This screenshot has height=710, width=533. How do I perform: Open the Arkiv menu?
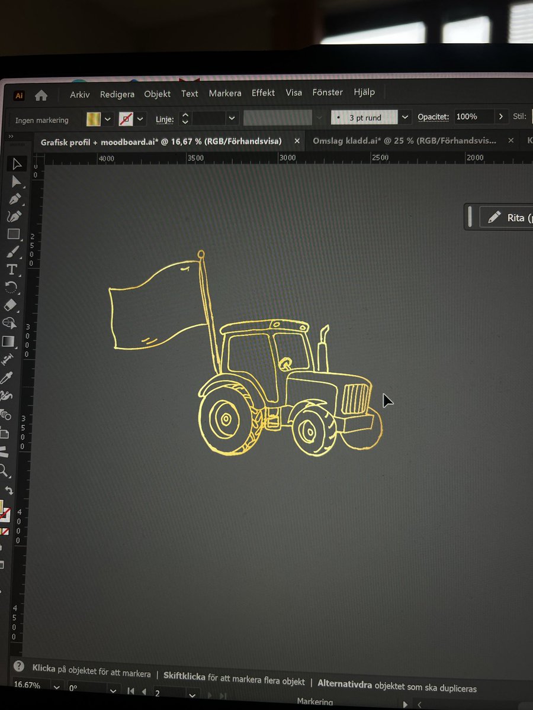tap(80, 94)
